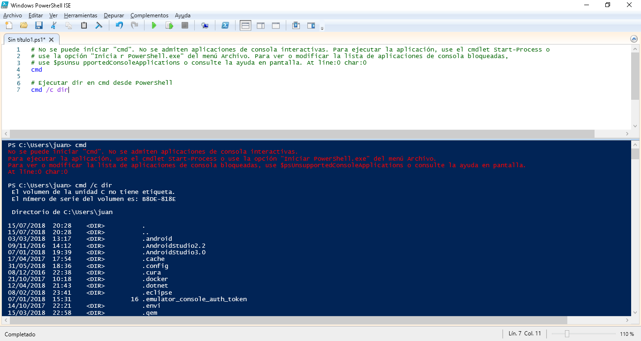This screenshot has height=341, width=641.
Task: Click the 110 % zoom value
Action: pos(627,334)
